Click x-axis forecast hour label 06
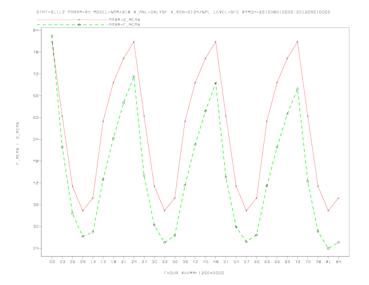The image size is (369, 285). point(73,262)
